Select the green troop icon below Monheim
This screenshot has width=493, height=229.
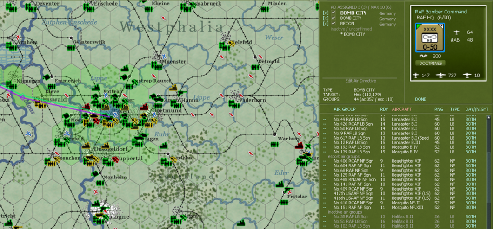tap(100, 183)
